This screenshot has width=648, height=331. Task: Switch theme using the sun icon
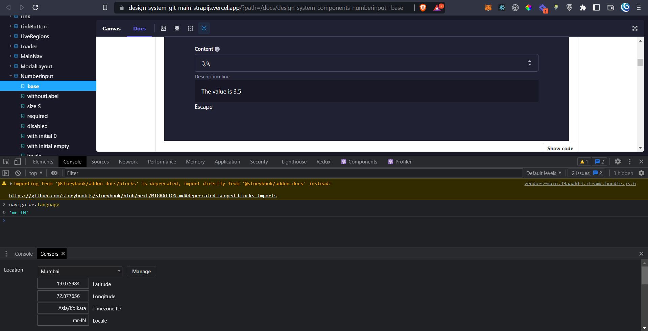(x=204, y=28)
